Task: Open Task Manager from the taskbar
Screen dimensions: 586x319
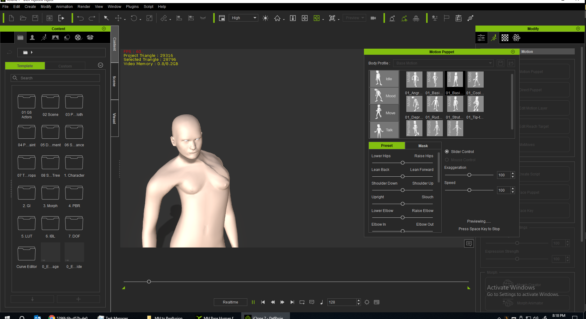Action: click(x=113, y=317)
